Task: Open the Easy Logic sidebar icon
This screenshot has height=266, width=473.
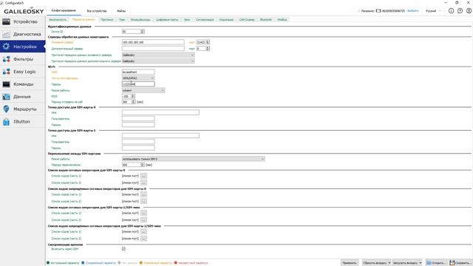Action: 6,72
